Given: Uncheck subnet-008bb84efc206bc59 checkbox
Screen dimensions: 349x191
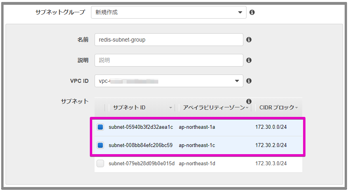Looking at the screenshot, I should click(101, 145).
